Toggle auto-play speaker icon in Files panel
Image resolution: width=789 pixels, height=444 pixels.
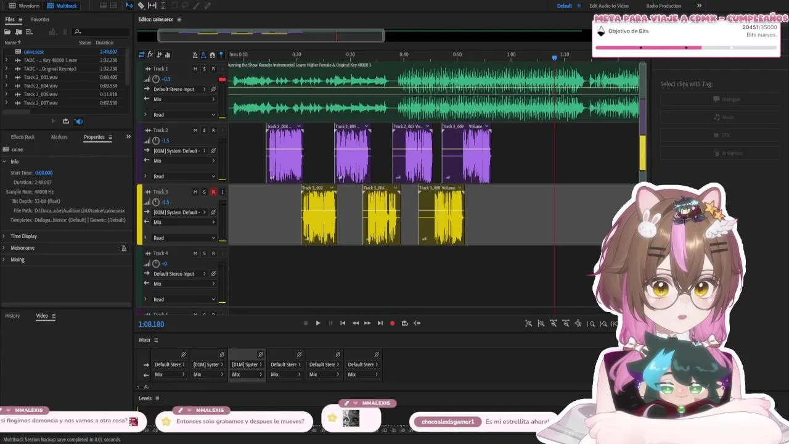coord(78,121)
